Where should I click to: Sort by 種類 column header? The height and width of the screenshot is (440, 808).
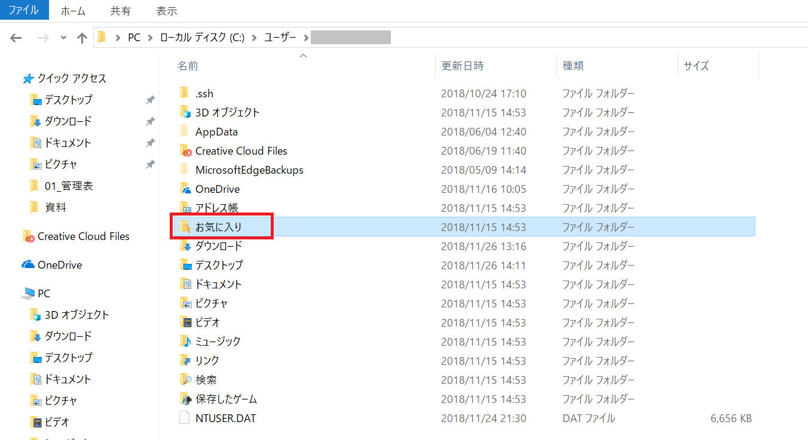point(573,66)
